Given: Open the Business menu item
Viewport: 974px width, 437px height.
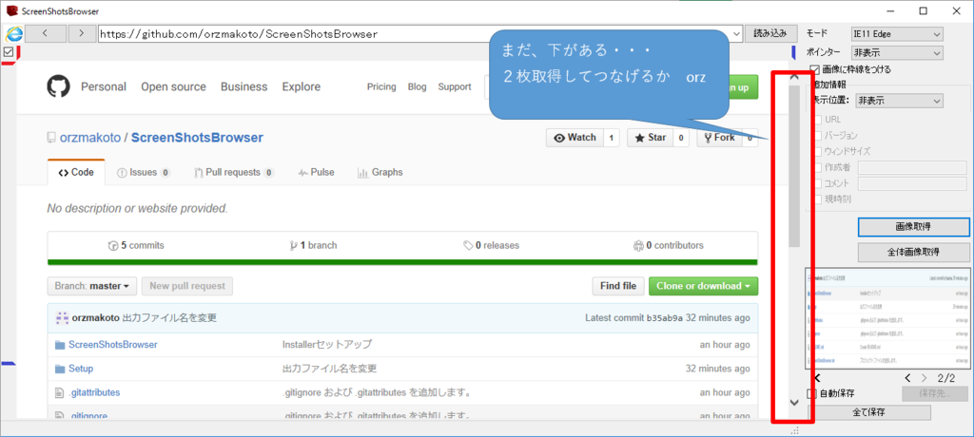Looking at the screenshot, I should coord(244,86).
